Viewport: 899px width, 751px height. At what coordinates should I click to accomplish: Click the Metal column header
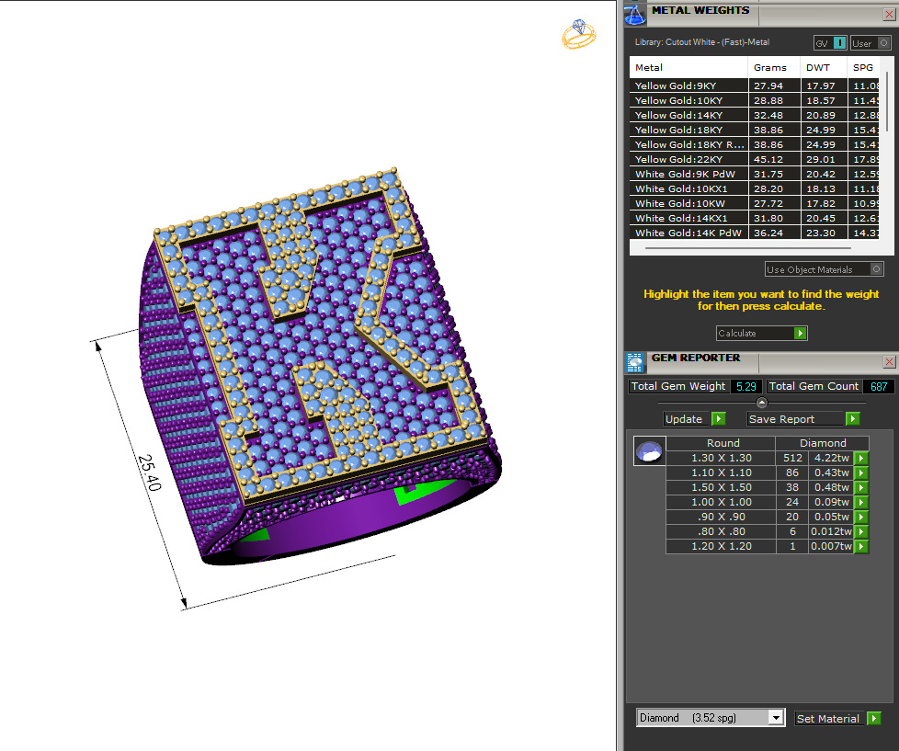pyautogui.click(x=688, y=68)
